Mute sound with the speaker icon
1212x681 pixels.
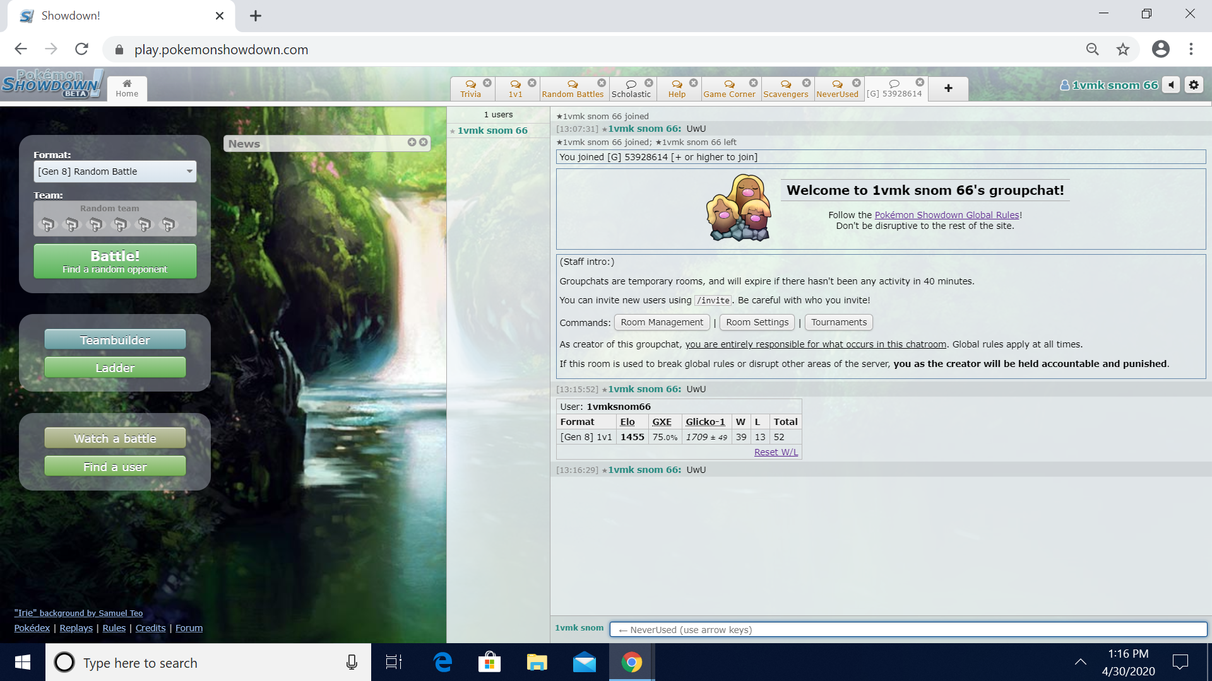point(1172,85)
